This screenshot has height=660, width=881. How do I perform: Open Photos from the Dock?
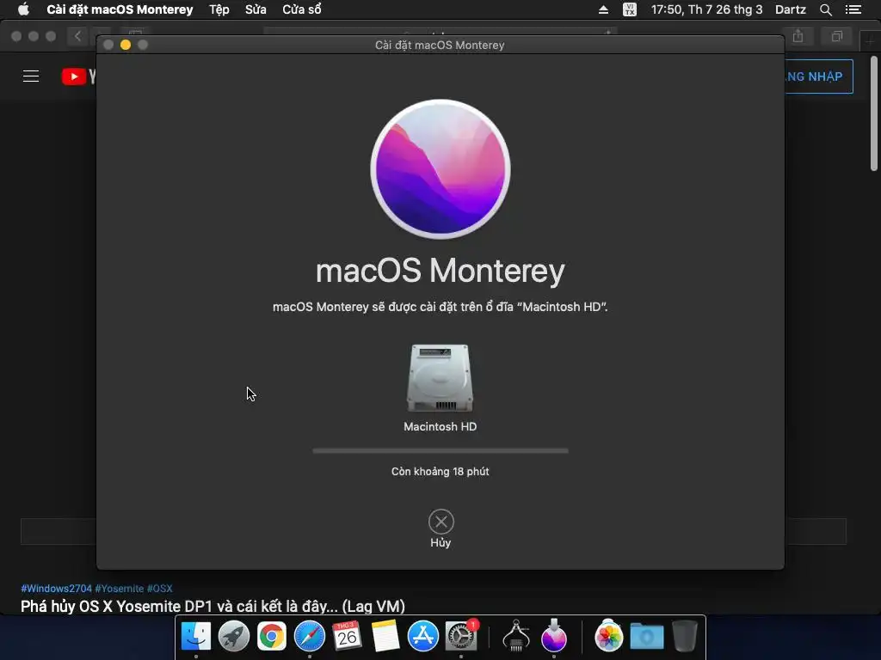click(x=608, y=636)
